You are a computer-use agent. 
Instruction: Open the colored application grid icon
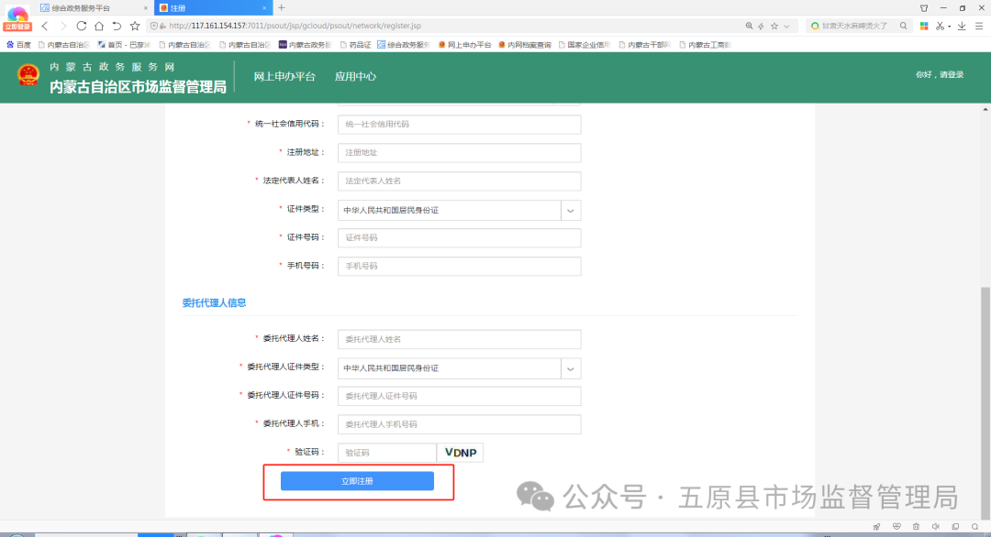tap(924, 26)
